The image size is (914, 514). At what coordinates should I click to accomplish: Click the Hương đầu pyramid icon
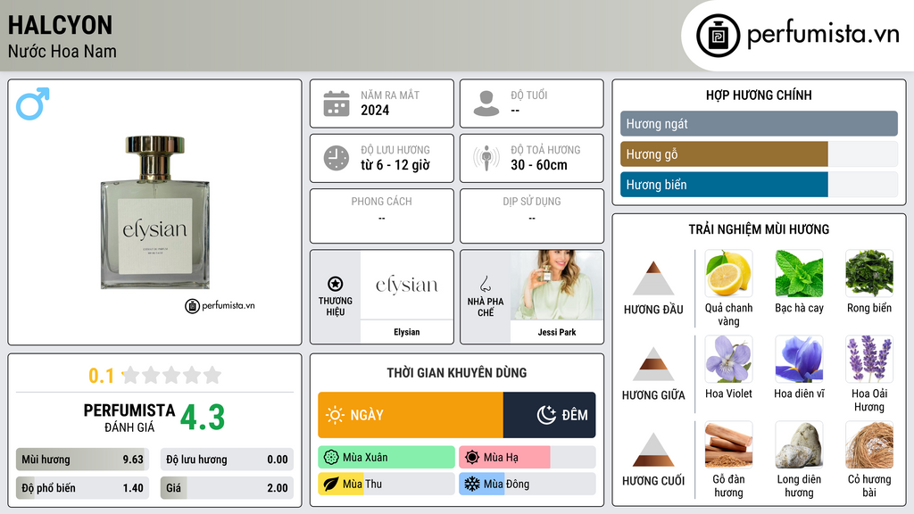653,278
